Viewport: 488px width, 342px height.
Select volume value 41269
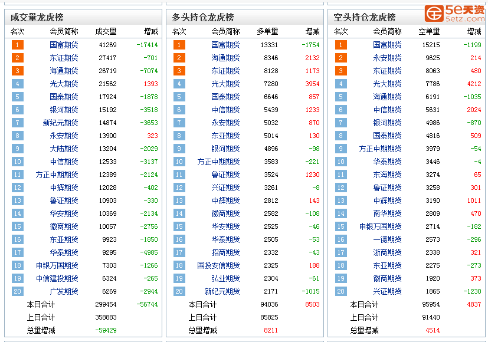click(107, 45)
